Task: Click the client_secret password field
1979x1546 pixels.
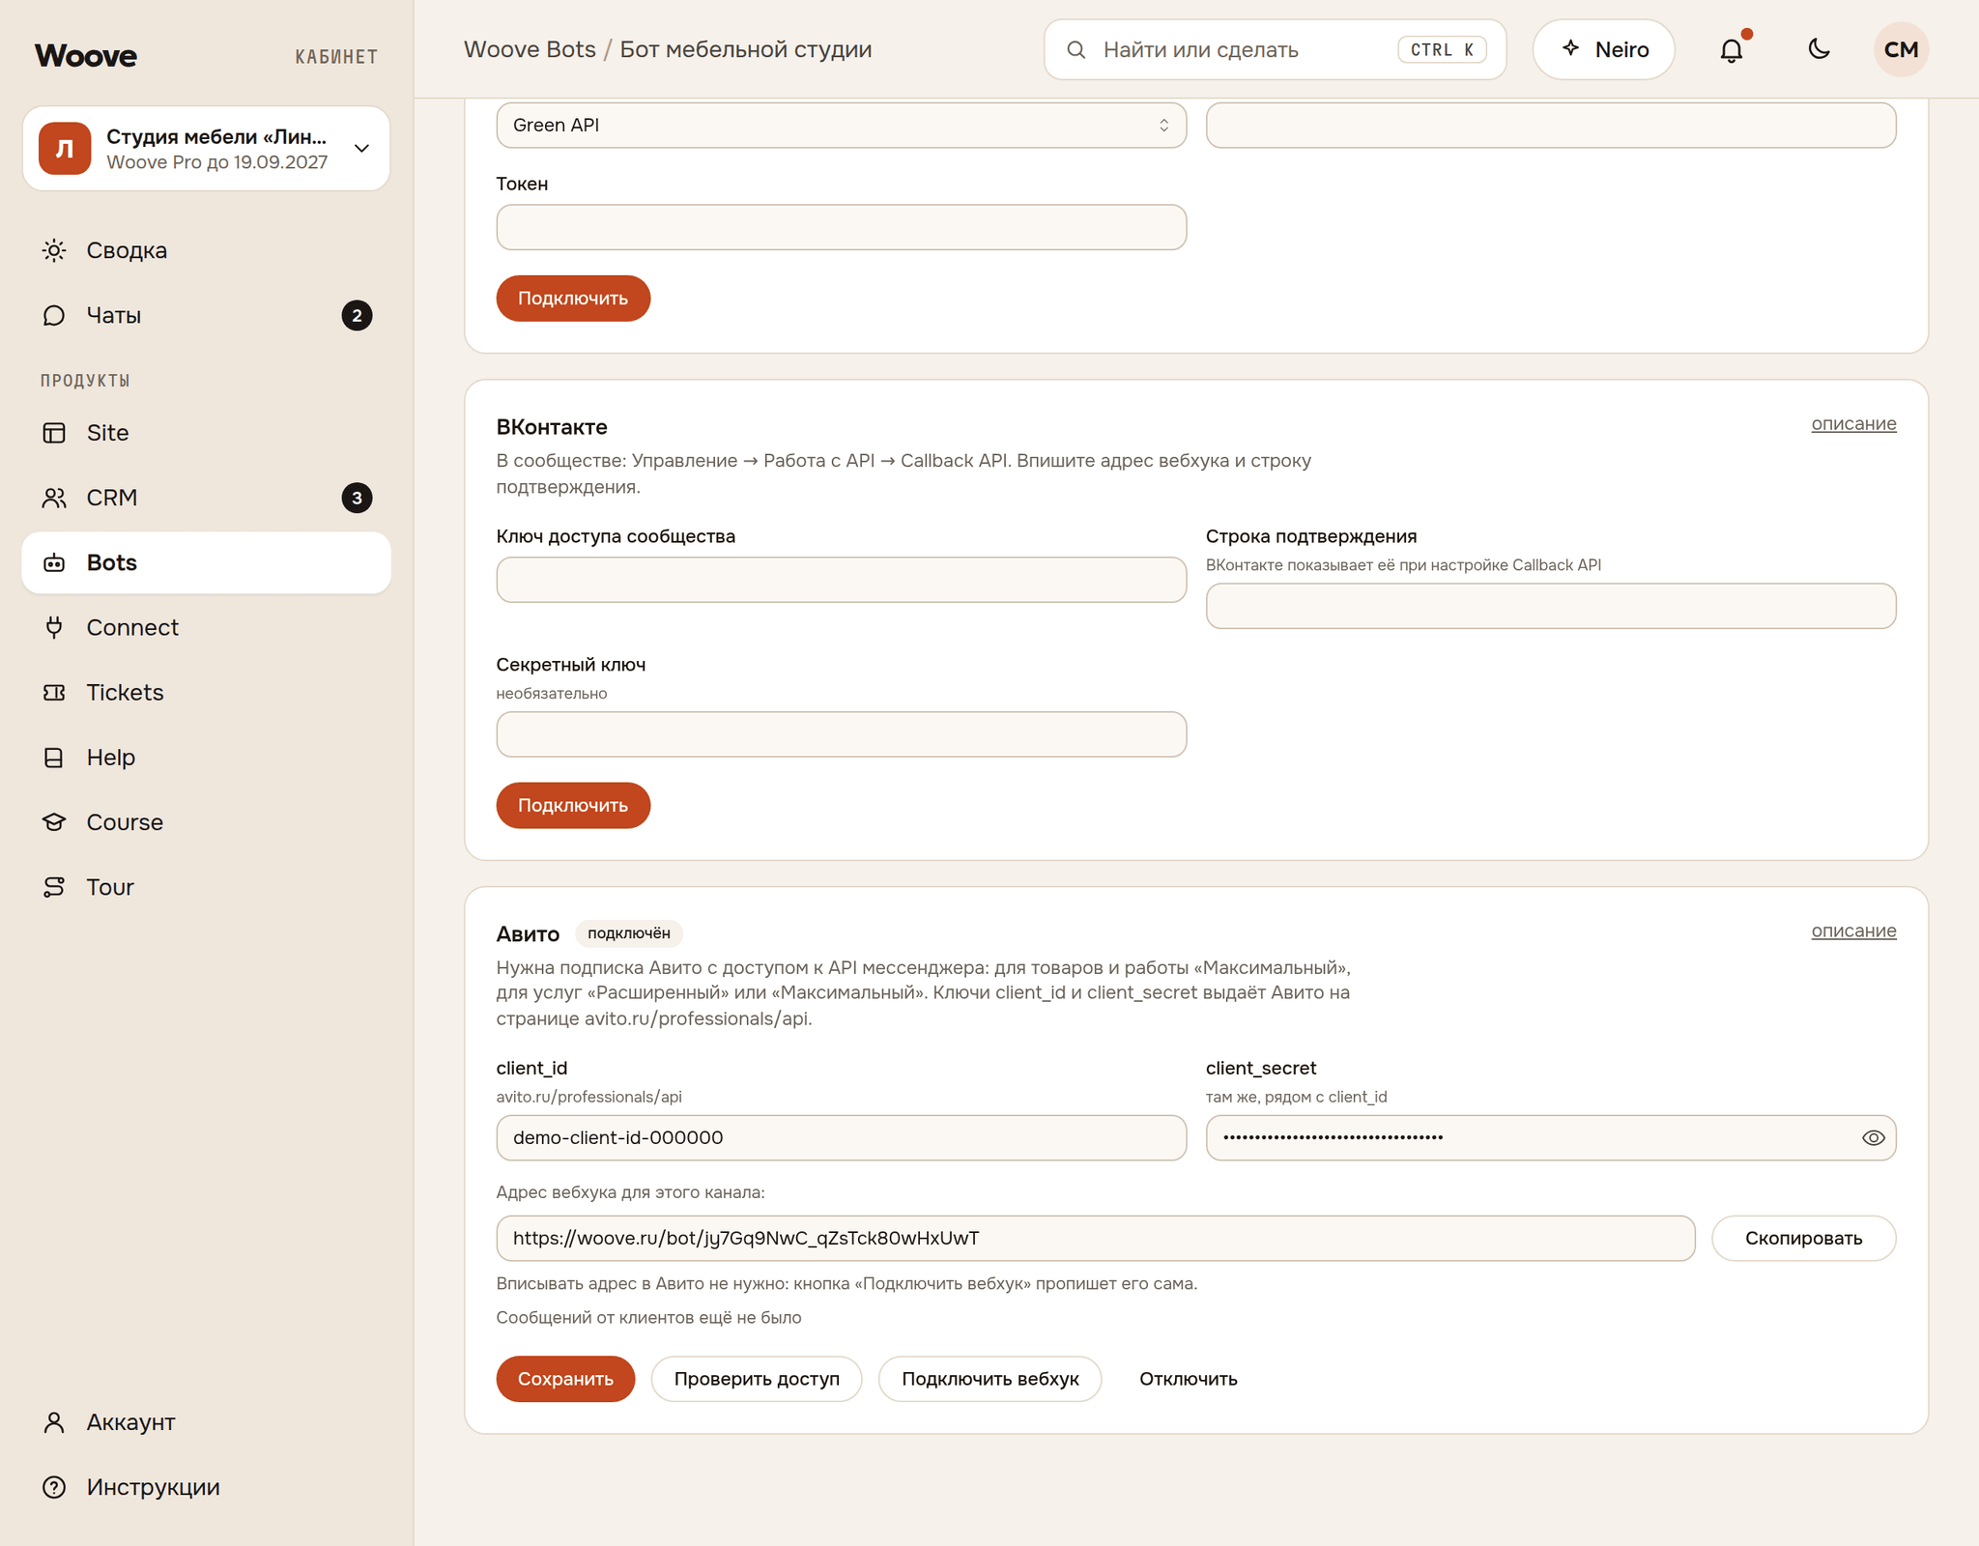Action: pos(1550,1137)
